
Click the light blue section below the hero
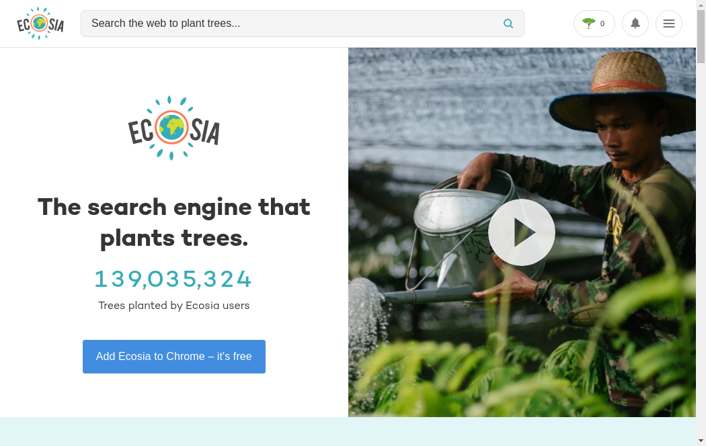(348, 432)
